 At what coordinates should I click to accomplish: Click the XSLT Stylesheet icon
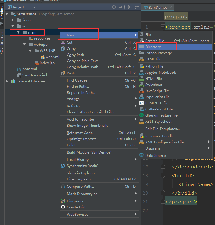141,122
